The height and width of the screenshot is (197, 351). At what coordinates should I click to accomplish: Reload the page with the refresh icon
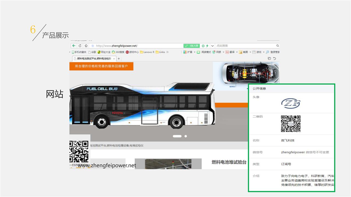[x=80, y=46]
